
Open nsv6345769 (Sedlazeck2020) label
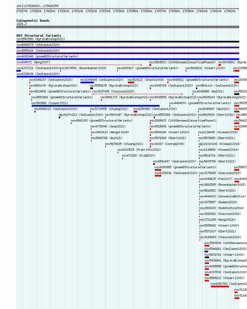pyautogui.click(x=171, y=86)
